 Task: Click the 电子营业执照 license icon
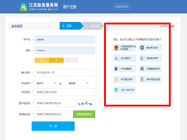[116, 79]
